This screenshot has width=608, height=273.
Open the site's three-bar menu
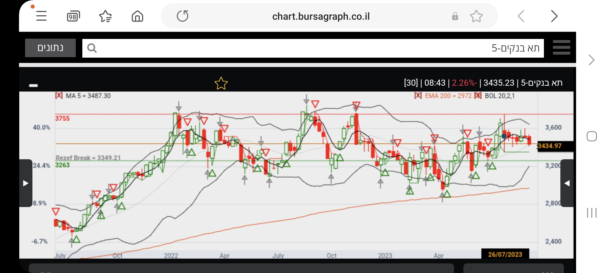[x=561, y=48]
